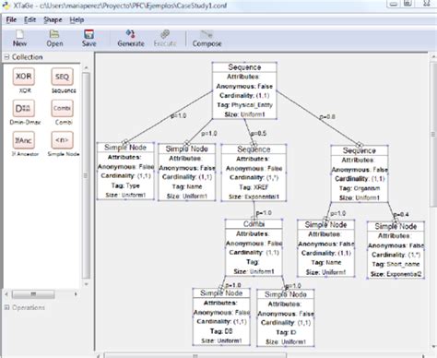Viewport: 437px width, 358px height.
Task: Select the If Ancestor node icon
Action: tap(24, 140)
